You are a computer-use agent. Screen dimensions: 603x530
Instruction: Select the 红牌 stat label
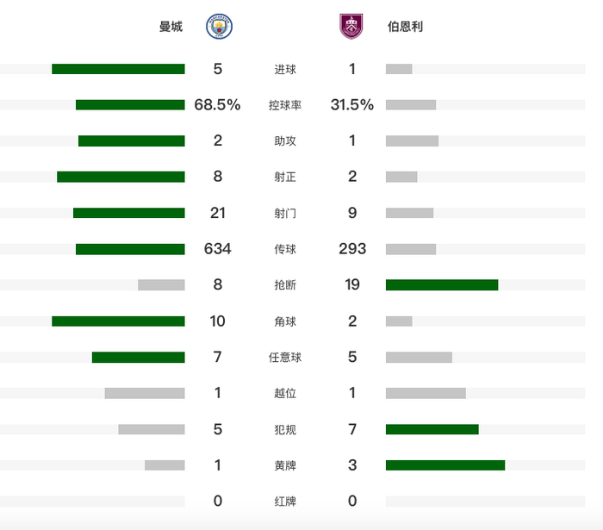285,502
